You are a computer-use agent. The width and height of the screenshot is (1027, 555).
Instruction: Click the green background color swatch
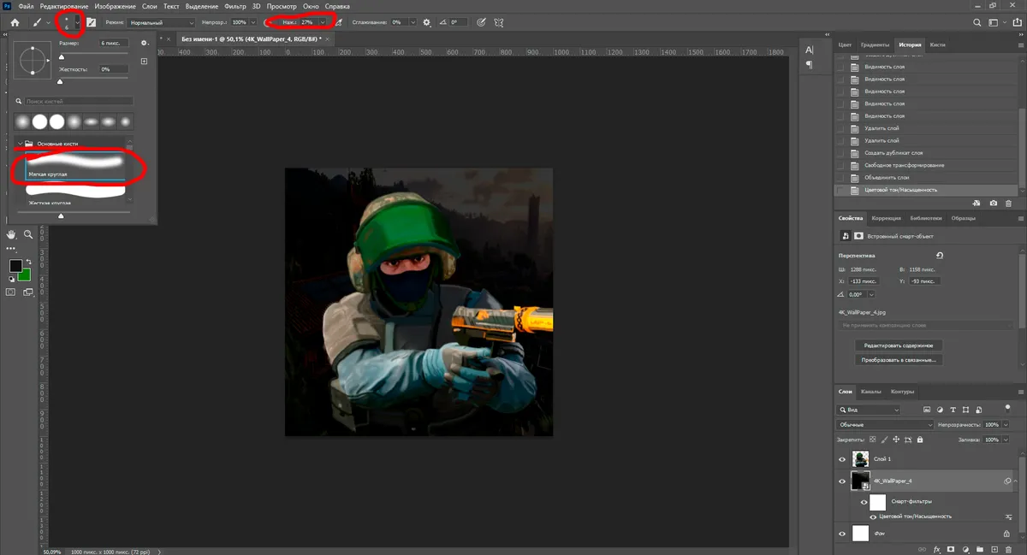(25, 275)
